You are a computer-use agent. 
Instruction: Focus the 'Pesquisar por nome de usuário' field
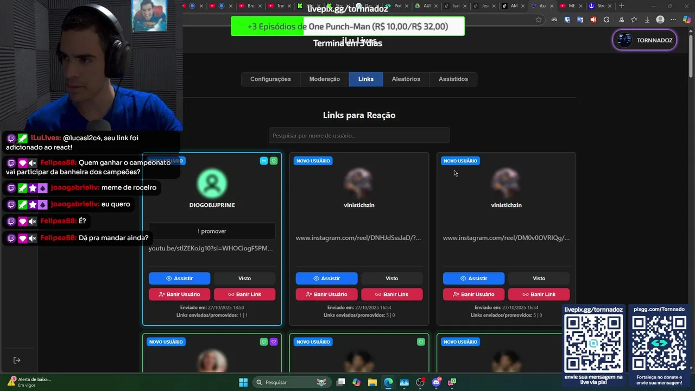(359, 136)
